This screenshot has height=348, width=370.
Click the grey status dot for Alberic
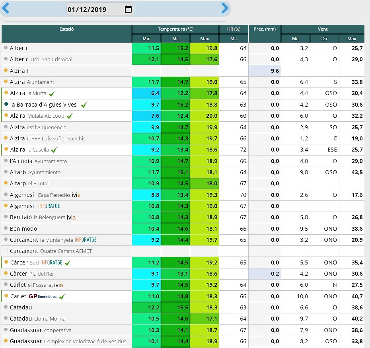click(x=6, y=48)
